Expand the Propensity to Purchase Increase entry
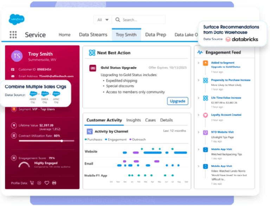Image resolution: width=270 pixels, height=206 pixels. 198,80
